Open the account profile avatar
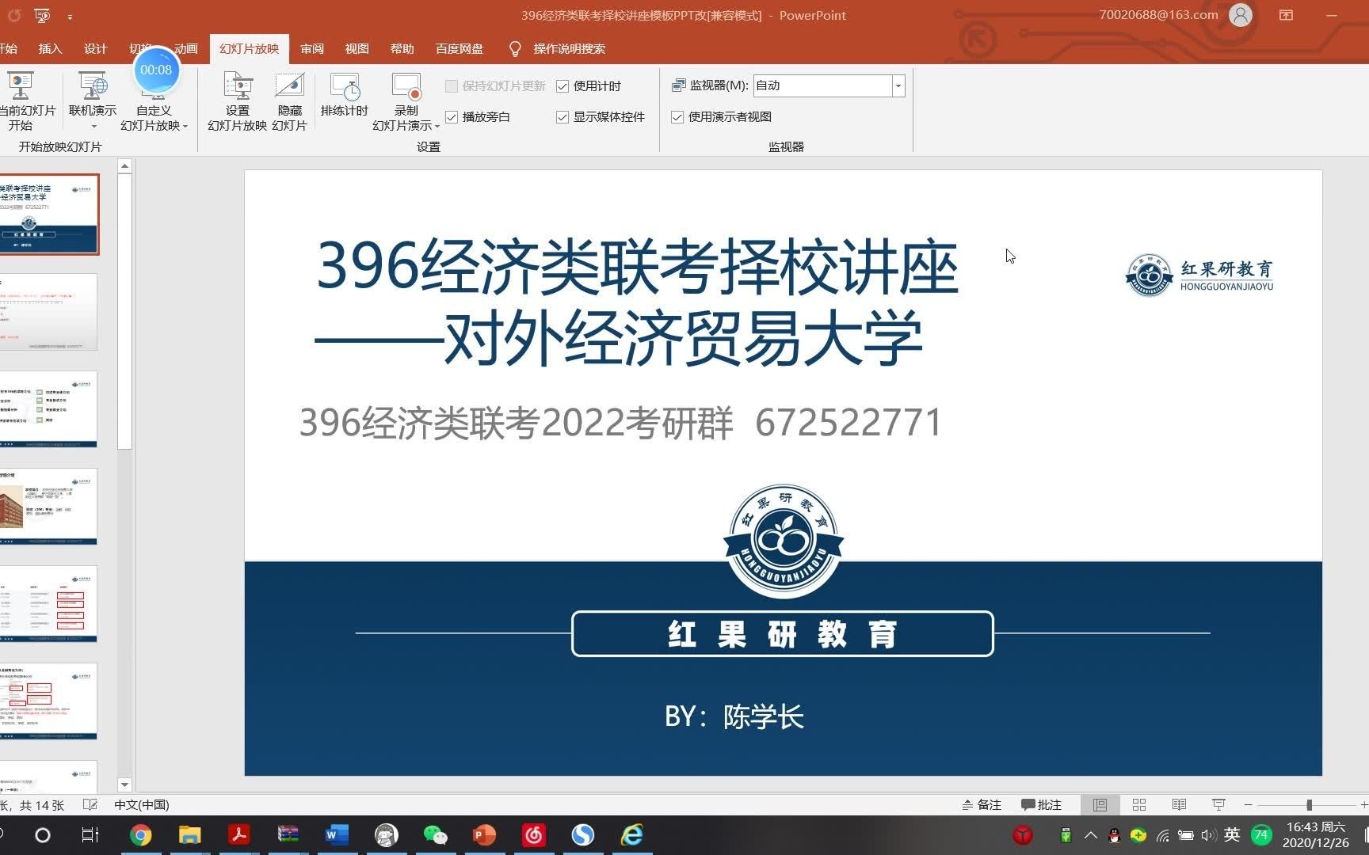Image resolution: width=1369 pixels, height=855 pixels. (1241, 15)
